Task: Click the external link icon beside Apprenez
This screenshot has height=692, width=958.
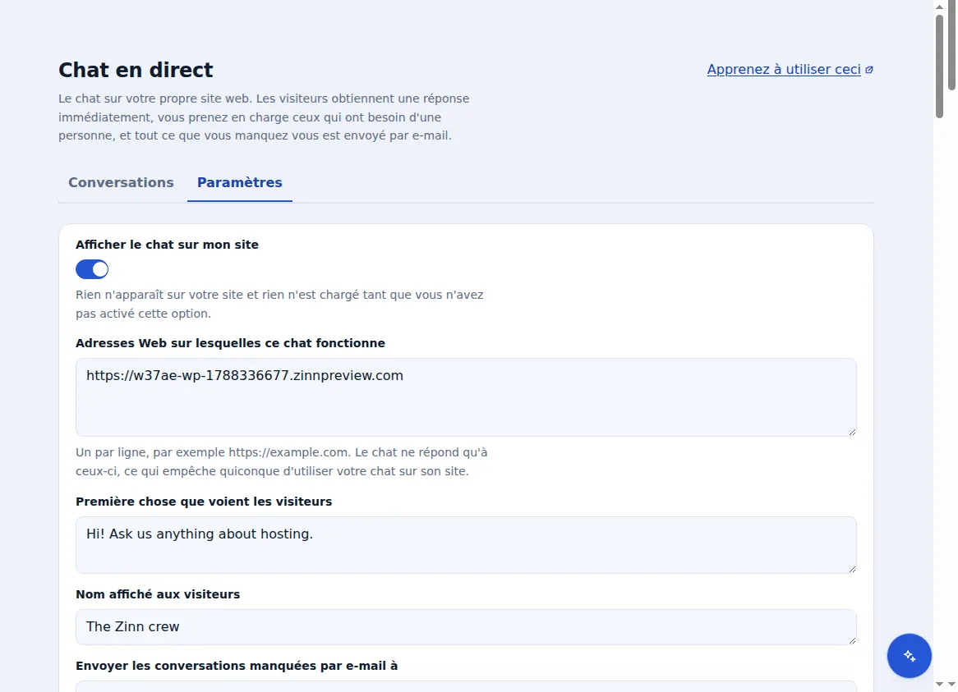Action: 869,70
